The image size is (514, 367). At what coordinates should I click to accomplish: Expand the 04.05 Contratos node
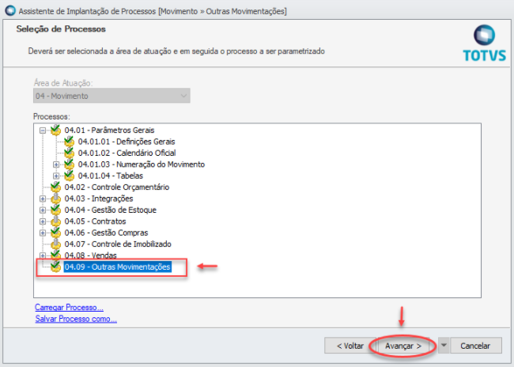(43, 221)
